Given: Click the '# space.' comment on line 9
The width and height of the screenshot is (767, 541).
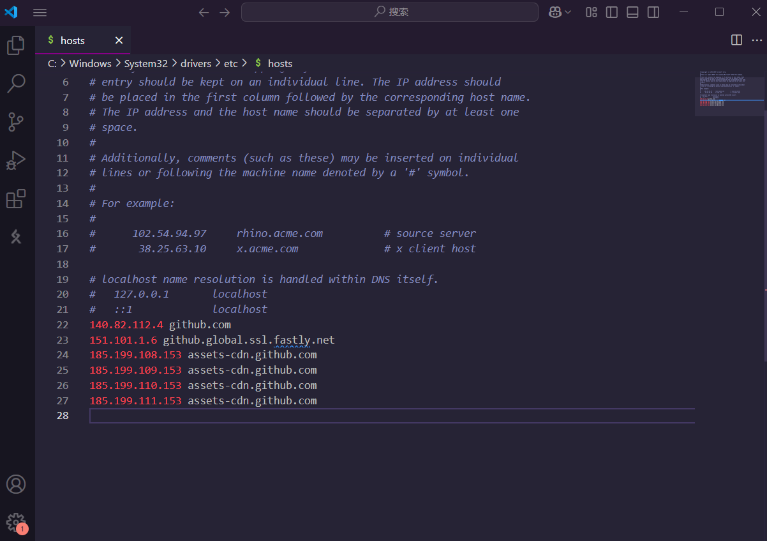Looking at the screenshot, I should [x=114, y=127].
